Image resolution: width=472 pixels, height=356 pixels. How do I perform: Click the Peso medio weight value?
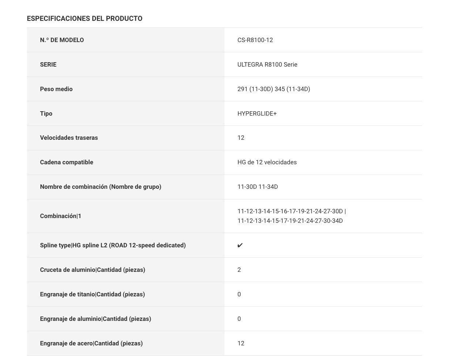(273, 89)
